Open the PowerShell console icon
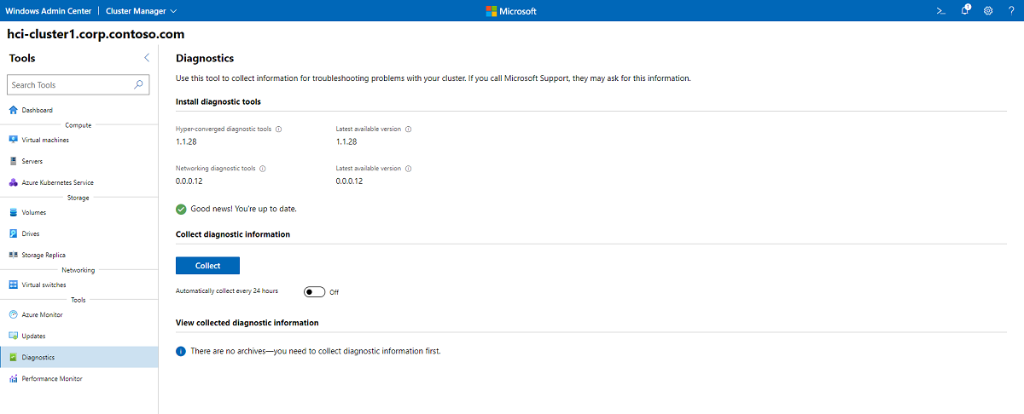 tap(941, 11)
